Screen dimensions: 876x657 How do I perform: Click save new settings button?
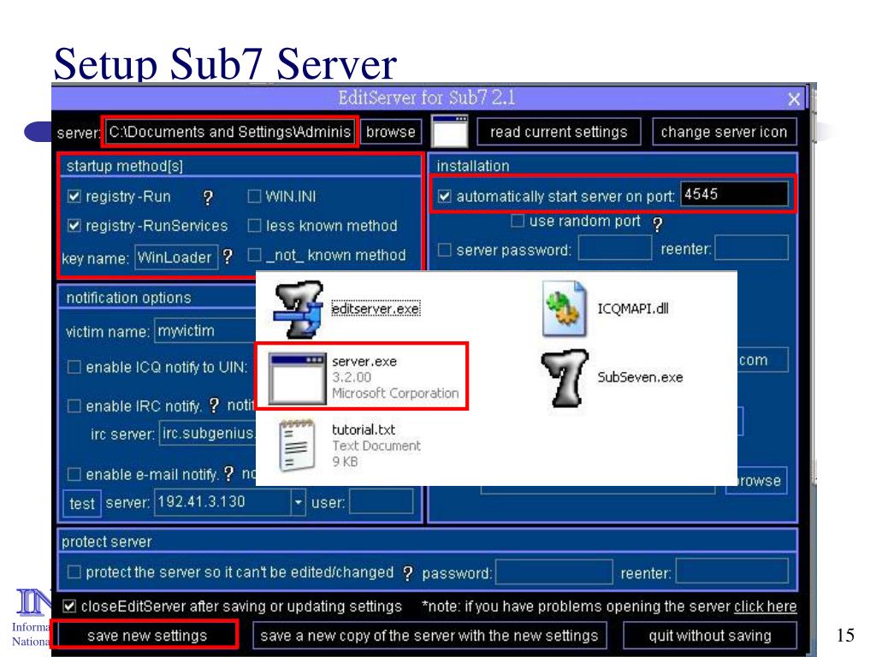(x=147, y=636)
